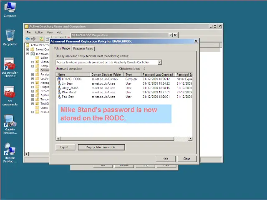Image resolution: width=267 pixels, height=200 pixels.
Task: Click the left arrow of list scrollbar
Action: (x=58, y=139)
